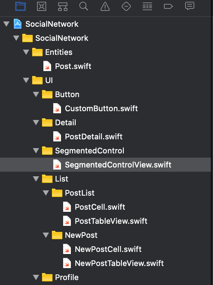Collapse the SegmentedControl folder disclosure triangle
The height and width of the screenshot is (285, 213).
pos(36,150)
